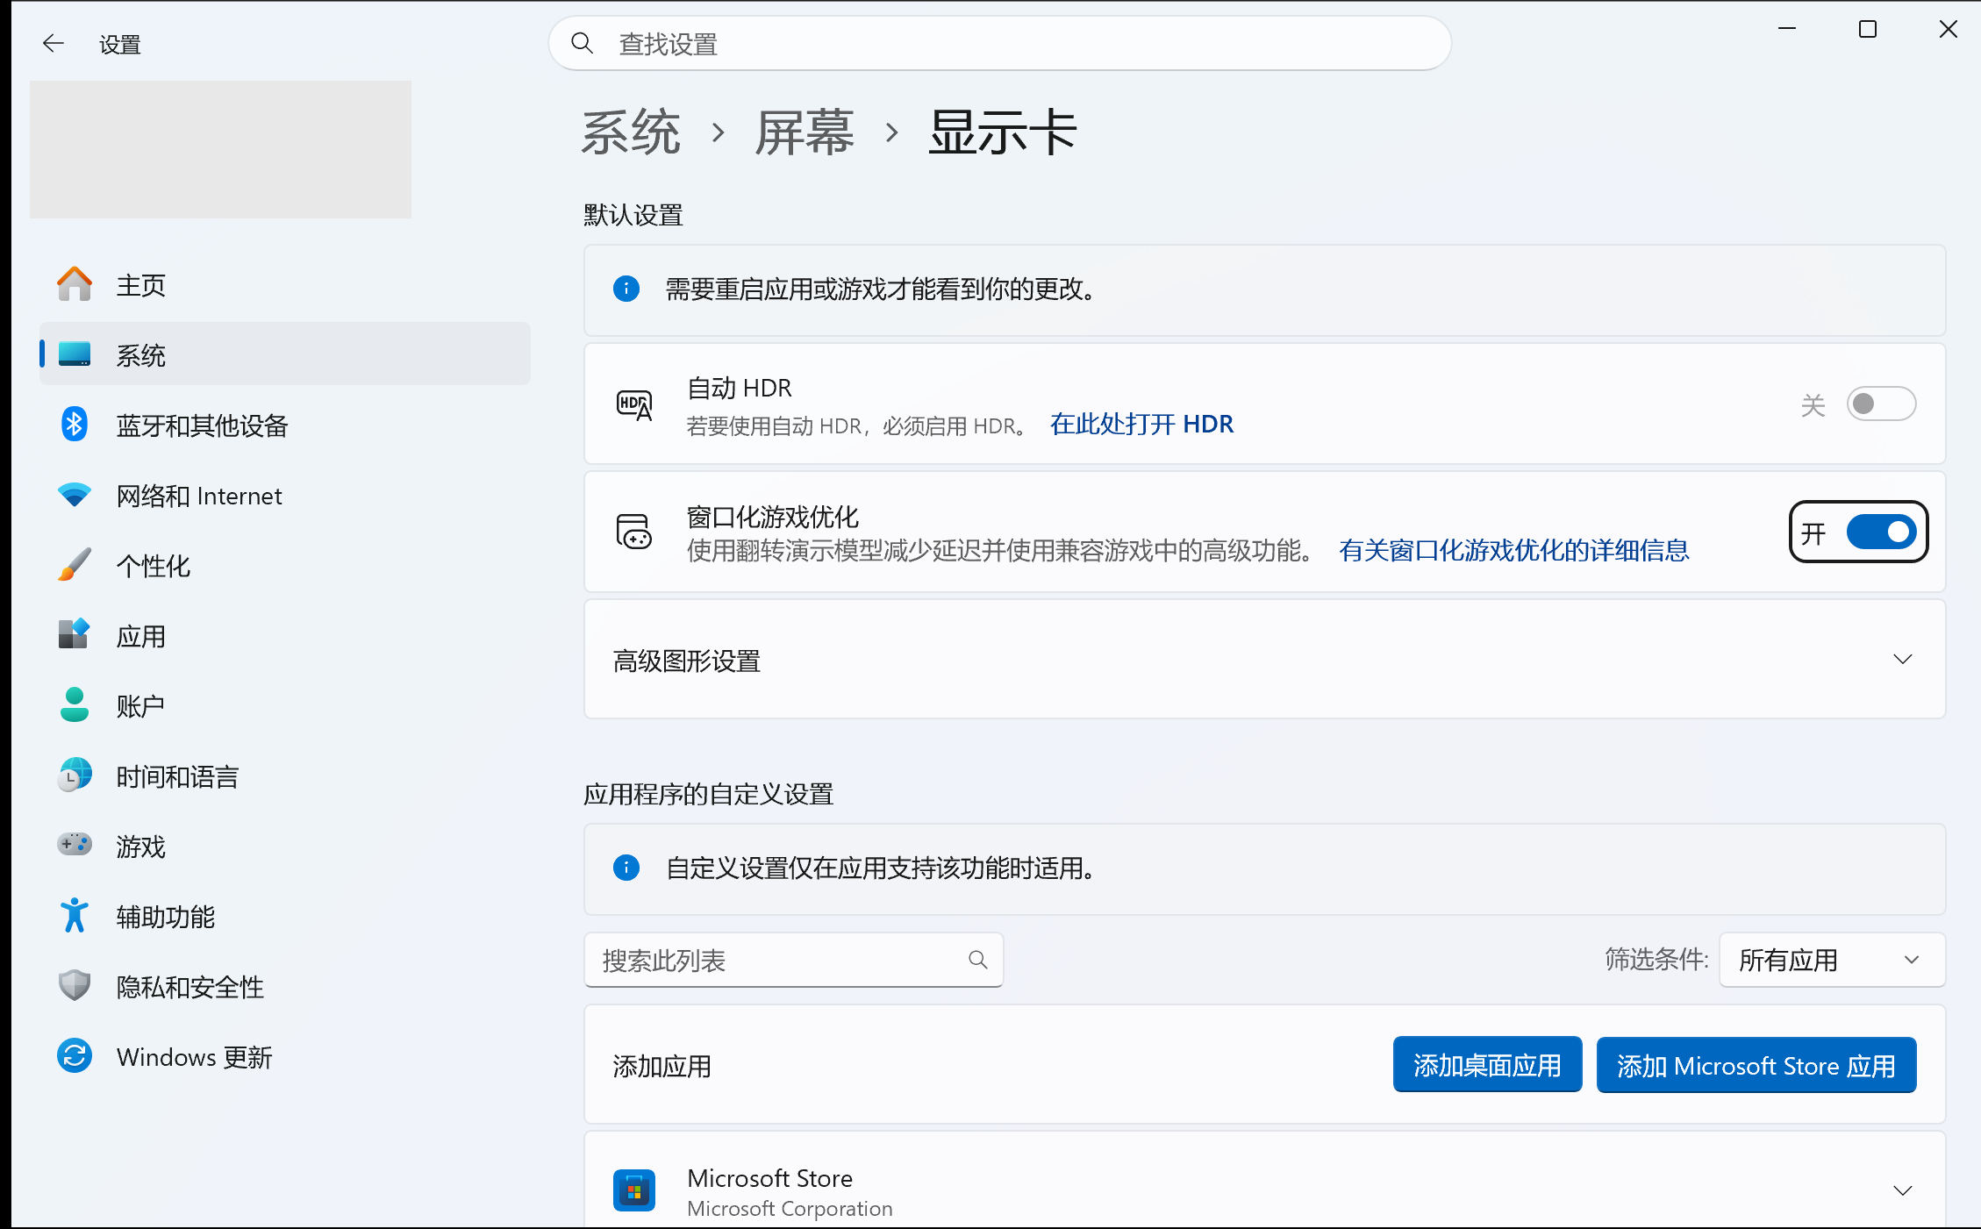Click the Windows 更新 refresh icon
This screenshot has width=1981, height=1229.
(74, 1055)
